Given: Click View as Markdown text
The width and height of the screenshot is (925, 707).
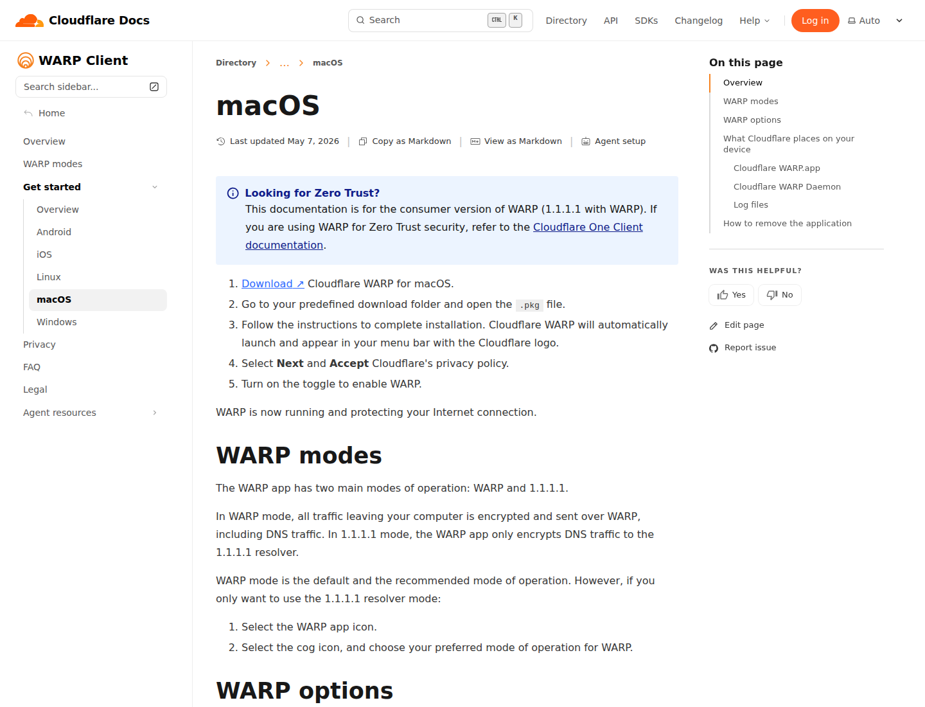Looking at the screenshot, I should tap(523, 141).
